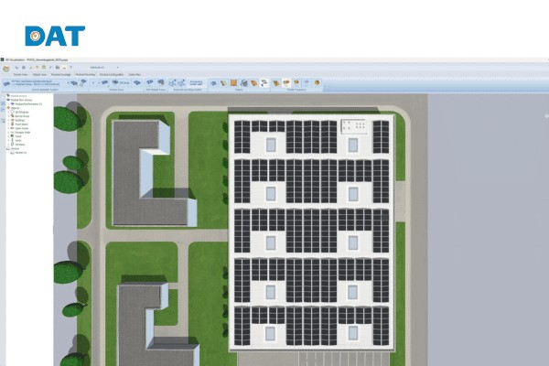Click the module row icon with text label

click(x=121, y=82)
